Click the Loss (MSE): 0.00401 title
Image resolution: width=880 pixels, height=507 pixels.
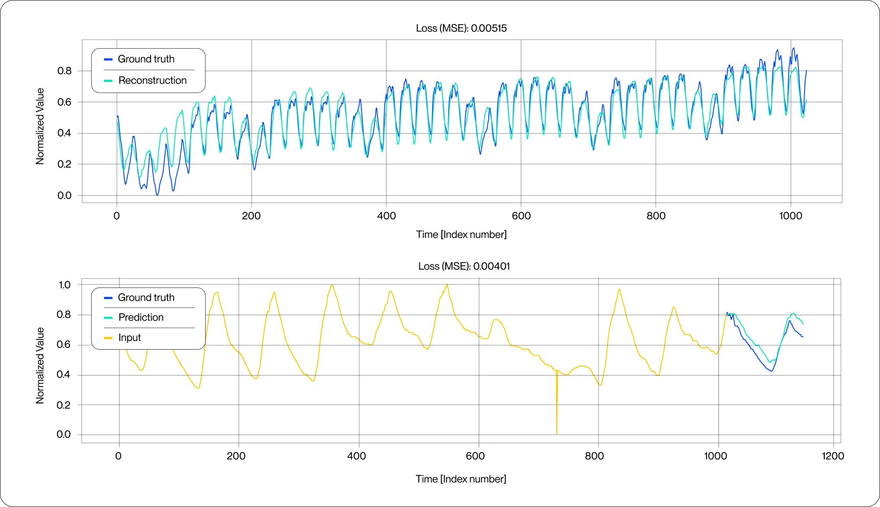[x=464, y=266]
